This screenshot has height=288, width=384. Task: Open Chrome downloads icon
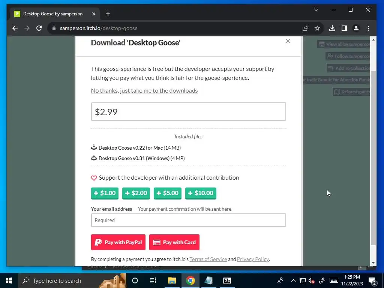click(x=332, y=28)
